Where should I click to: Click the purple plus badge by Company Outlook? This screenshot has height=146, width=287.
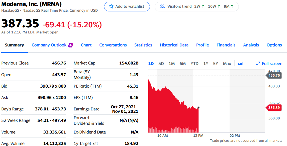click(71, 45)
